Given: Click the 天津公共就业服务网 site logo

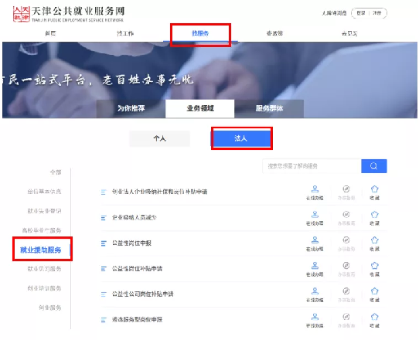Looking at the screenshot, I should [69, 14].
